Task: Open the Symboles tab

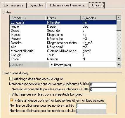Action: tap(37, 5)
